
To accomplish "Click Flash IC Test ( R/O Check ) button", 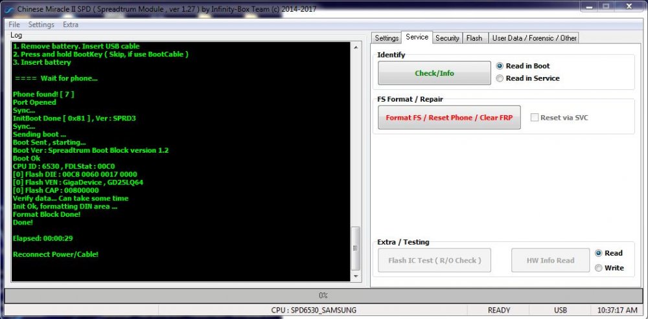I will tap(434, 260).
